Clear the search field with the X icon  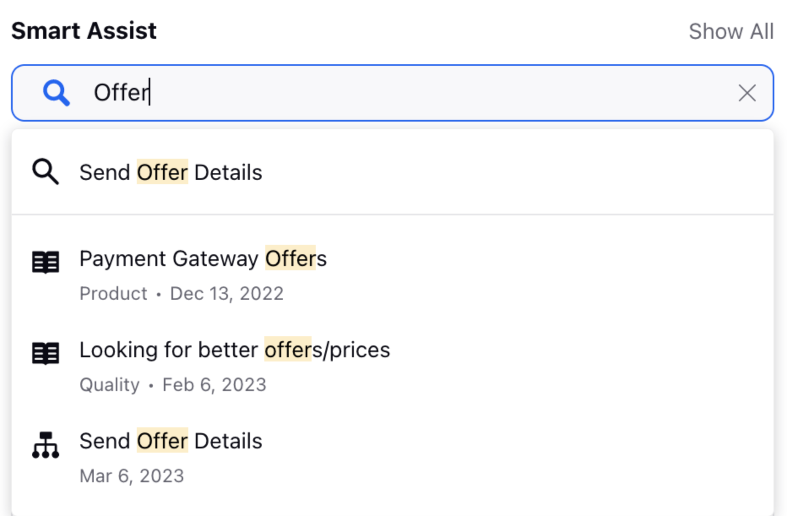click(747, 93)
